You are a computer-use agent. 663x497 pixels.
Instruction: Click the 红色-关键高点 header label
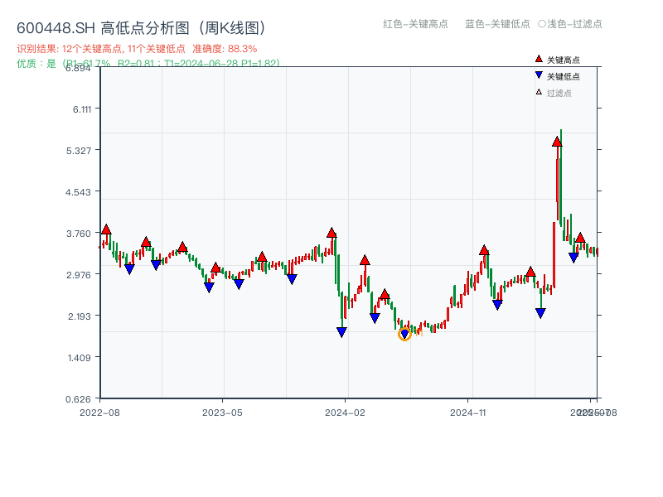click(x=415, y=24)
